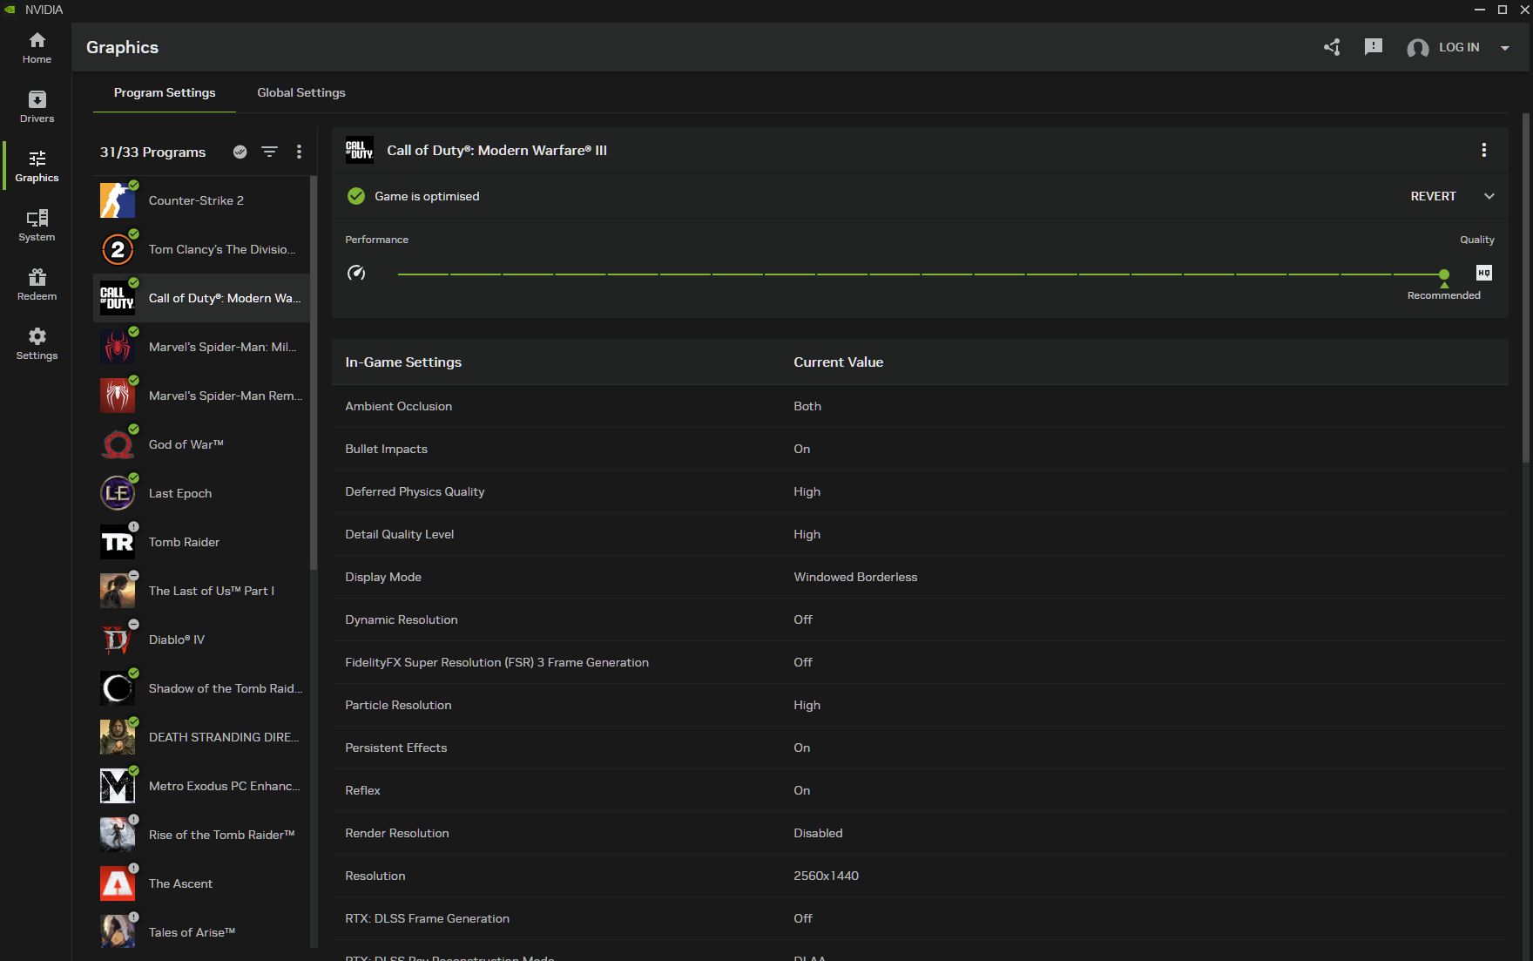Viewport: 1533px width, 961px height.
Task: Go to the System section
Action: (37, 226)
